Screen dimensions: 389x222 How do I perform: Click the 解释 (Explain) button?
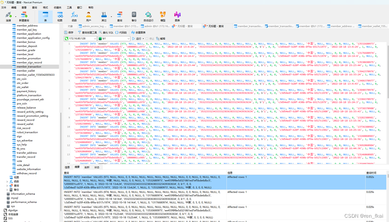coord(161,39)
